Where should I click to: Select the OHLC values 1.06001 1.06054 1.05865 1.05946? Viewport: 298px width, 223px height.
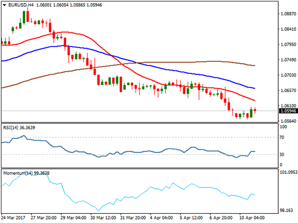69,5
